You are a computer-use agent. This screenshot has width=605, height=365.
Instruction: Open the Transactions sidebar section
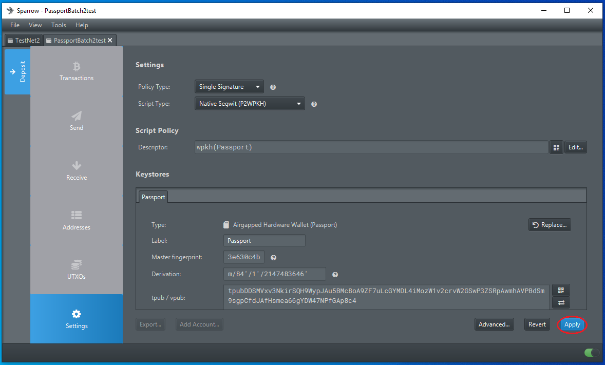pos(77,71)
